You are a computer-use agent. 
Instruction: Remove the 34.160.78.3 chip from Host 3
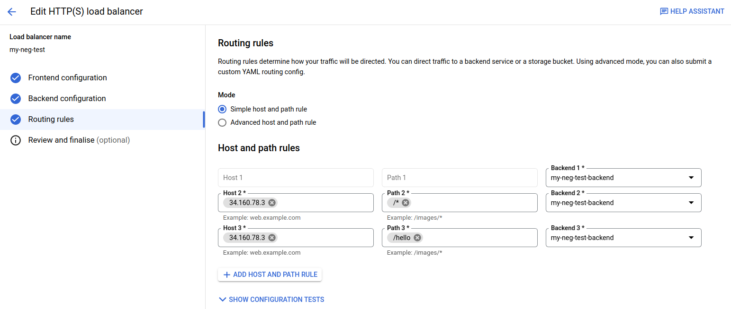coord(271,237)
